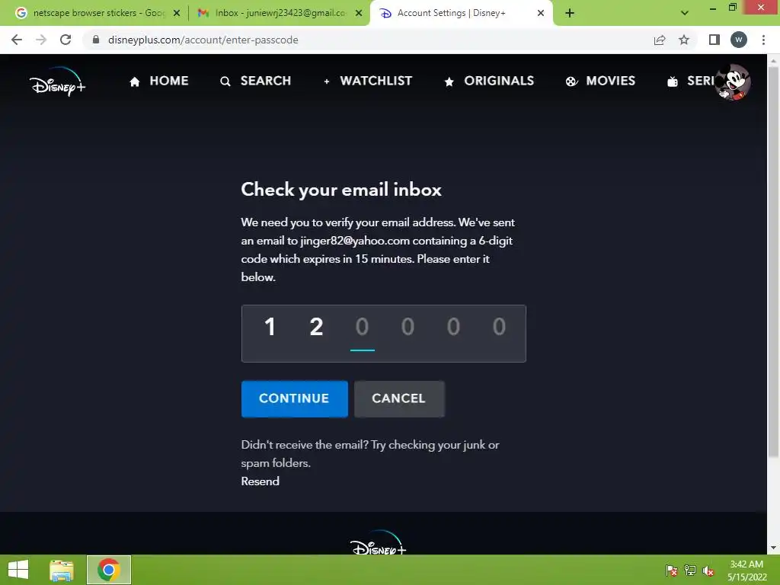
Task: Click "Check your email inbox" heading
Action: coord(341,190)
